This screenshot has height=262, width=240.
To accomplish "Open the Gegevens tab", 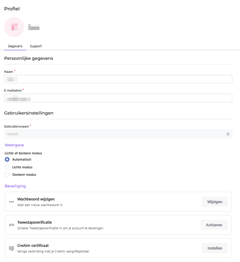I will click(15, 46).
